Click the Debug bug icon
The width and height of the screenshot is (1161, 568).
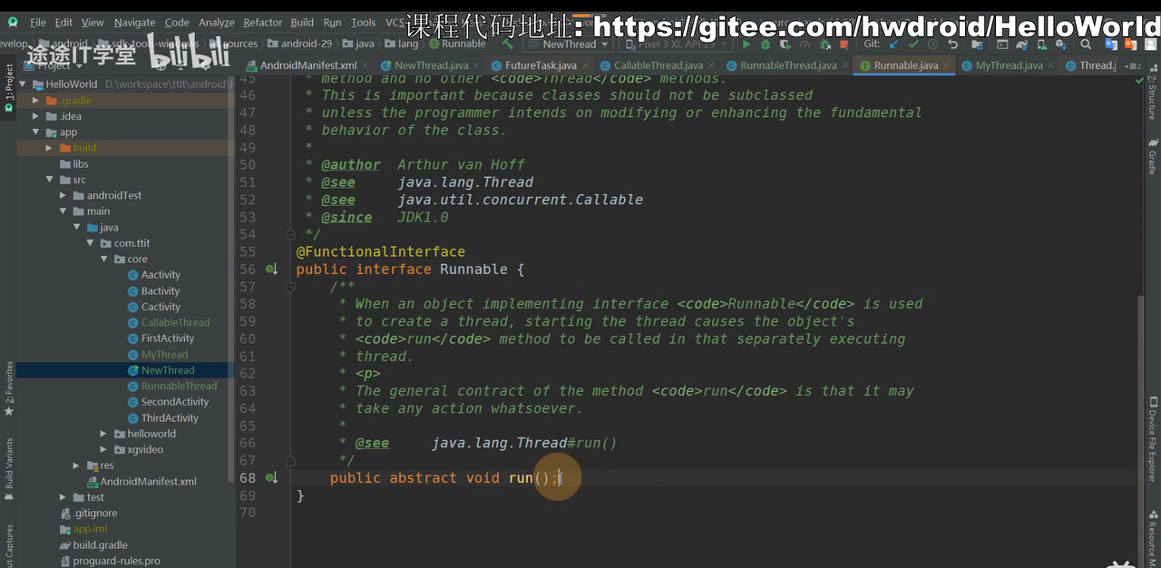coord(766,44)
